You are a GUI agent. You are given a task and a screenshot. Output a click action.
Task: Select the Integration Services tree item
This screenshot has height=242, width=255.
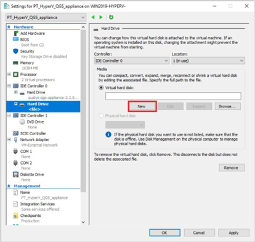(38, 204)
